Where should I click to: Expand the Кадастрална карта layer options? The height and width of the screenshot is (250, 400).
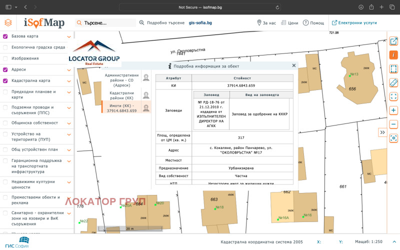(69, 81)
